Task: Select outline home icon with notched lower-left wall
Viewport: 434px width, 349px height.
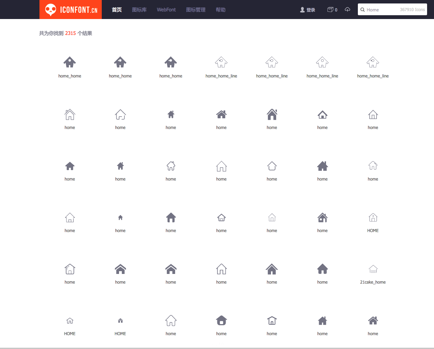Action: point(120,114)
